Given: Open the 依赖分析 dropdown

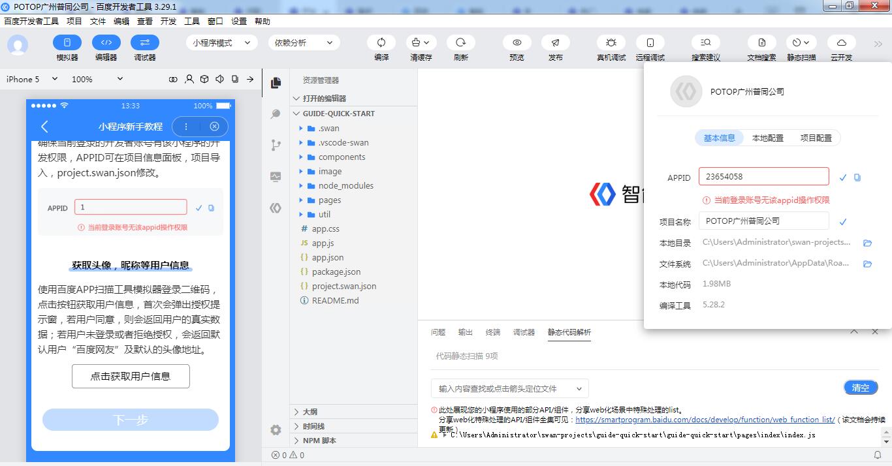Looking at the screenshot, I should tap(304, 42).
